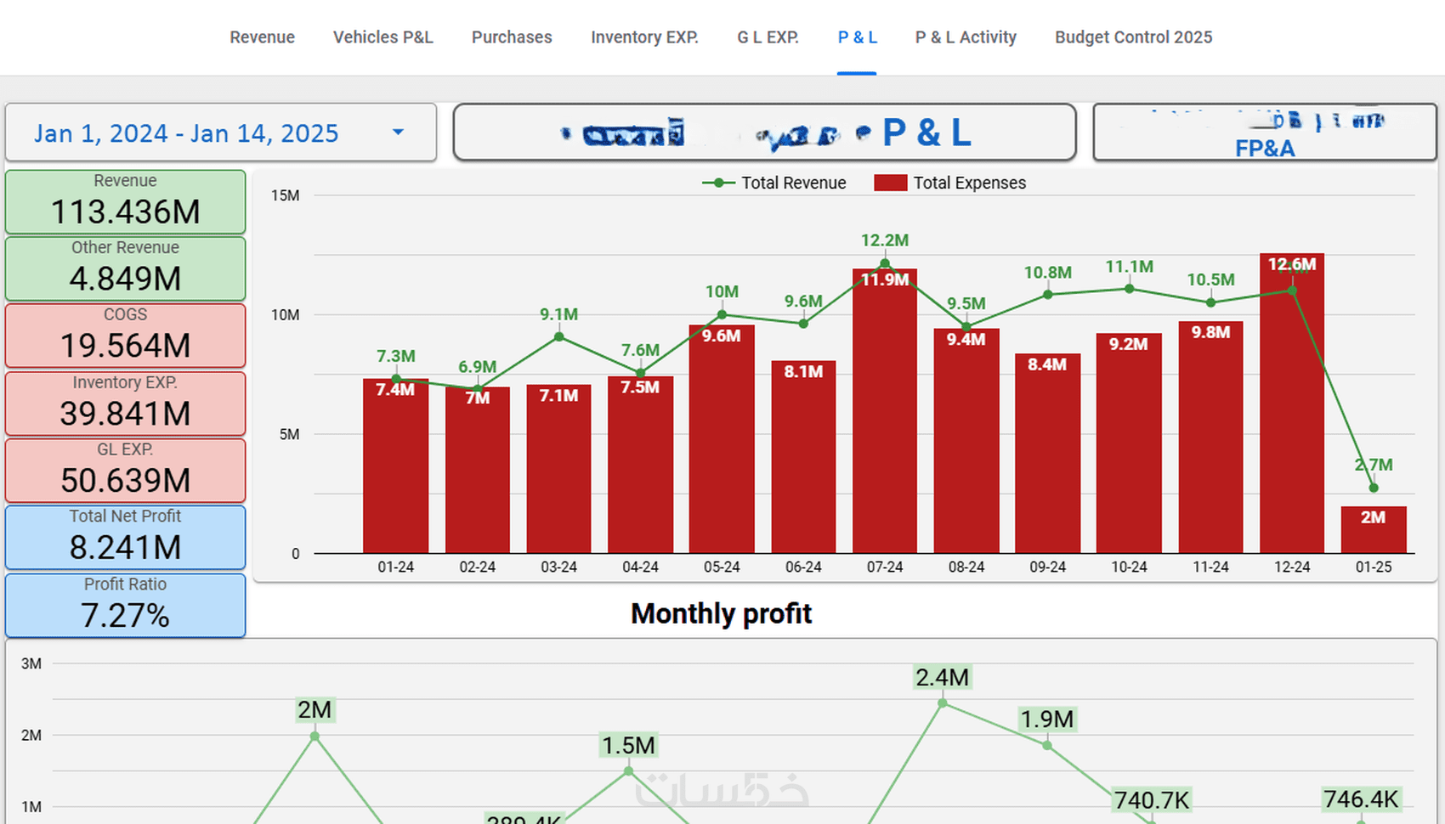Click the Profit Ratio 7.27% scorecard

point(126,606)
